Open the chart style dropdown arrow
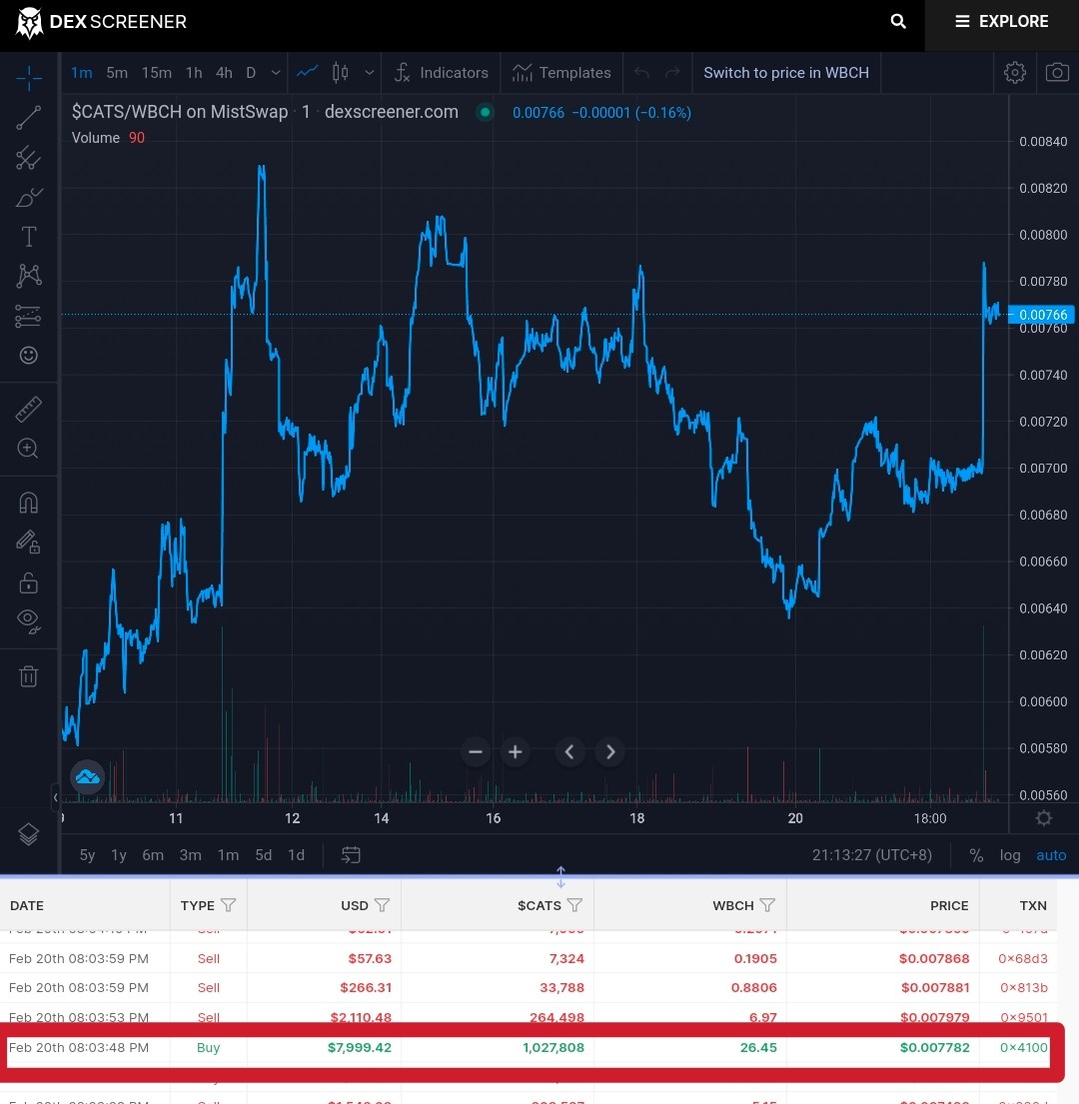Image resolution: width=1079 pixels, height=1104 pixels. [x=369, y=73]
